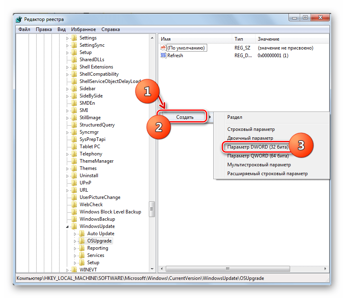The image size is (344, 298).
Task: Collapse the WindowsUpdate tree node
Action: coord(67,227)
